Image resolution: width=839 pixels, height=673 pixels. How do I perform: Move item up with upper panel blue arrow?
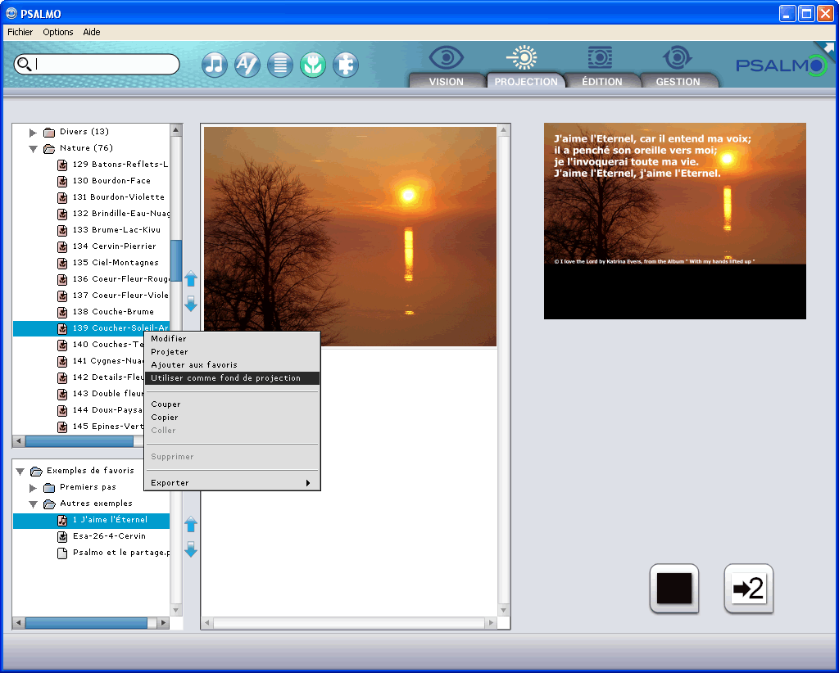click(191, 278)
